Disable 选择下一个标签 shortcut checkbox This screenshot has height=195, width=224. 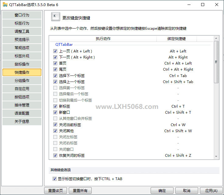[x=55, y=76]
